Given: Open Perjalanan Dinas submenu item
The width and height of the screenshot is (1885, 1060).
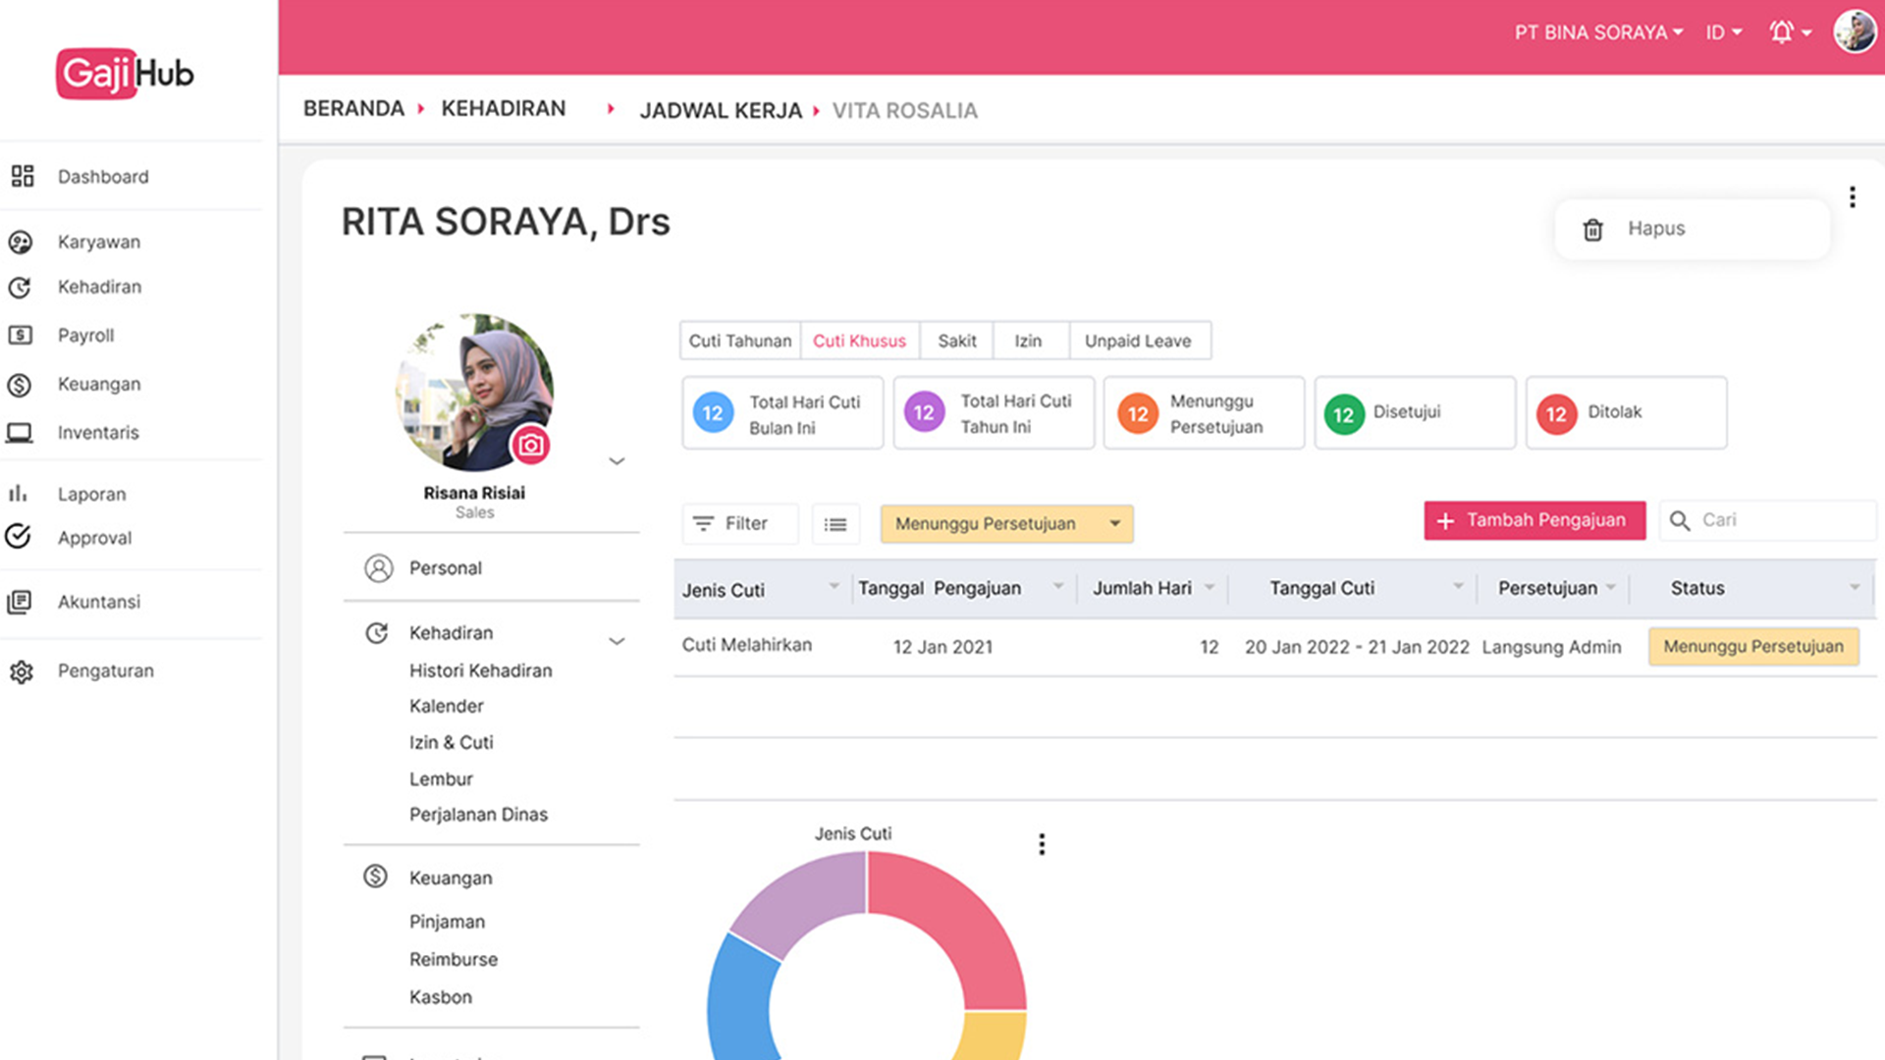Looking at the screenshot, I should pos(478,815).
